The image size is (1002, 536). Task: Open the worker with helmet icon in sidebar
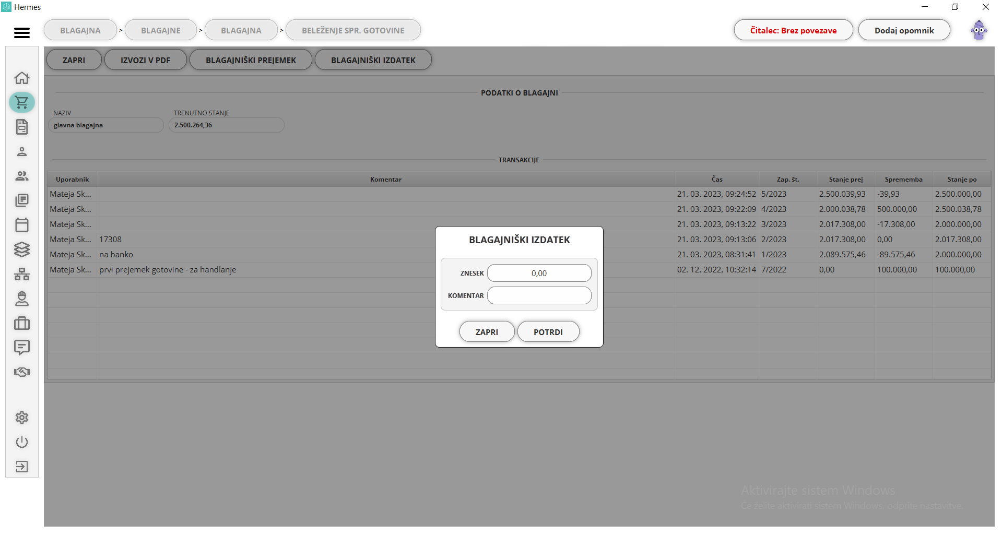pos(22,299)
